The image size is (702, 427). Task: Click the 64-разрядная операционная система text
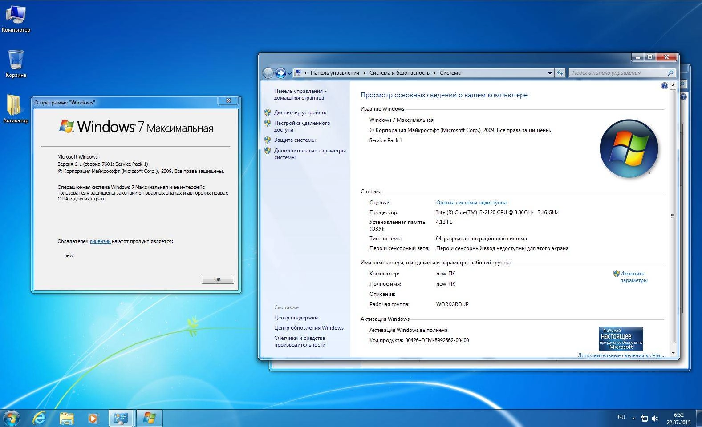(x=481, y=239)
